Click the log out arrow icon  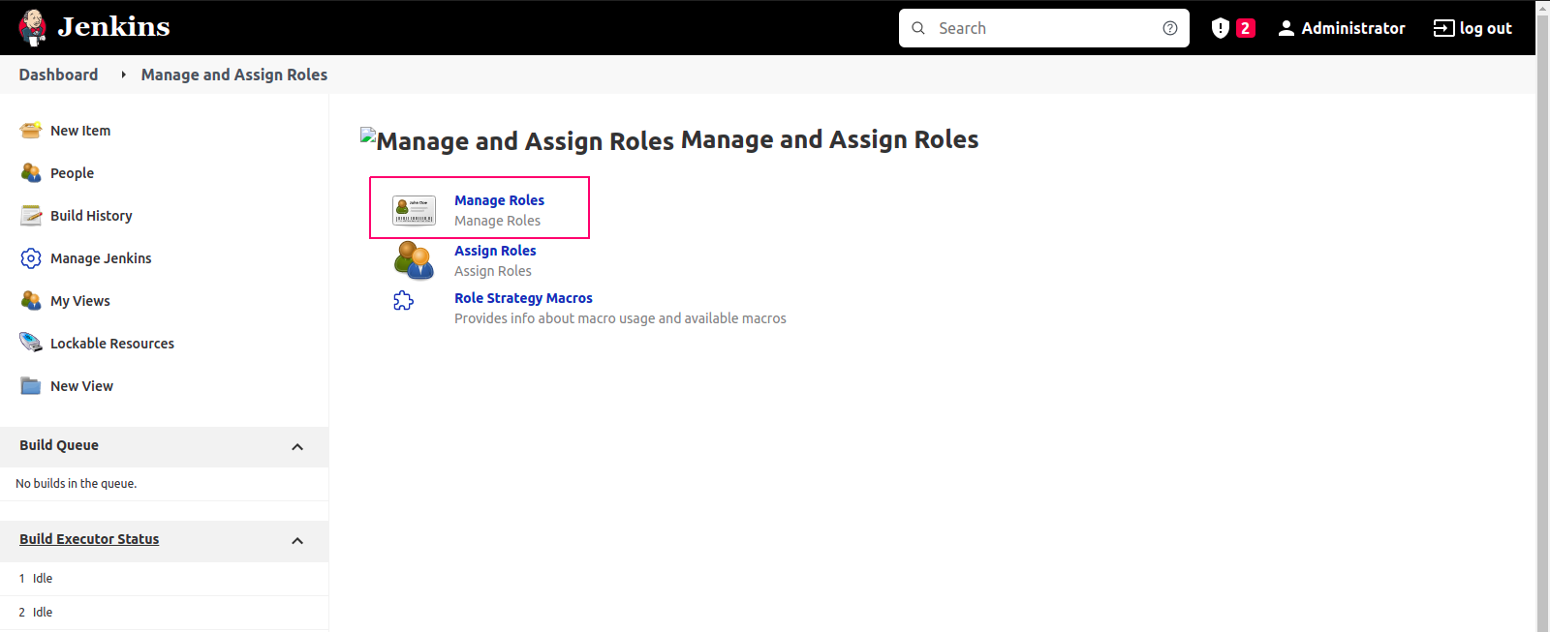pyautogui.click(x=1443, y=28)
